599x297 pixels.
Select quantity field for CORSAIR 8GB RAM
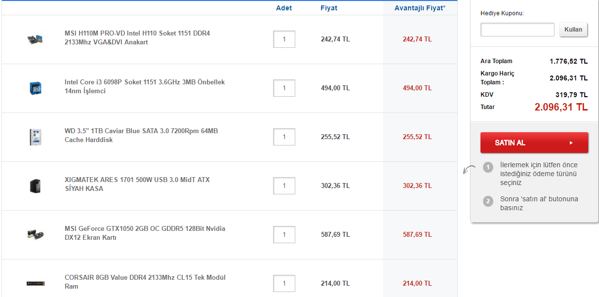coord(284,283)
